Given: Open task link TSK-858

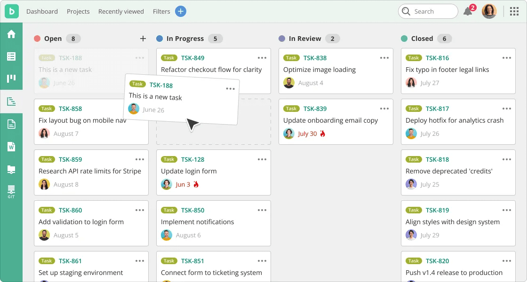Looking at the screenshot, I should tap(70, 109).
